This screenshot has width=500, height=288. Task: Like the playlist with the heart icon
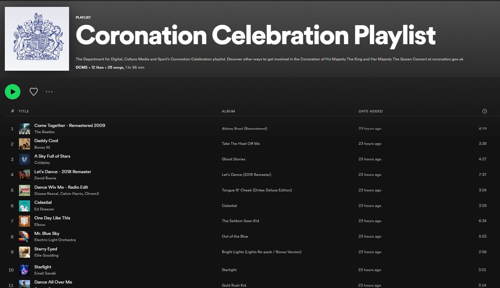pyautogui.click(x=33, y=92)
